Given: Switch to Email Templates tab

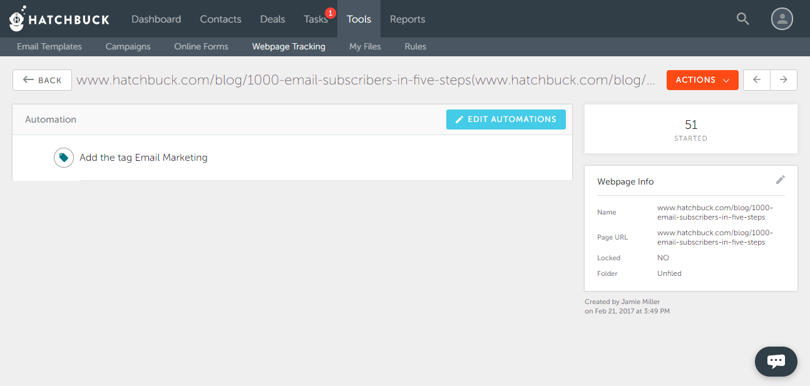Looking at the screenshot, I should click(49, 46).
